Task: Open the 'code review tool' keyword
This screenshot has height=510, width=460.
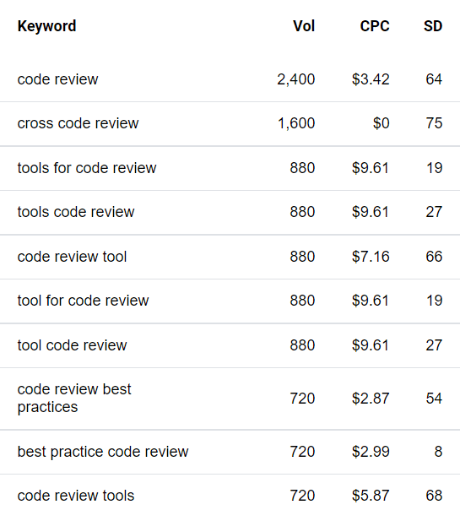Action: click(72, 257)
